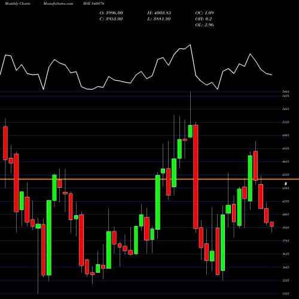Screen dimensions: 299x299
Task: Click the BSE 540376 symbol label
Action: pos(94,4)
